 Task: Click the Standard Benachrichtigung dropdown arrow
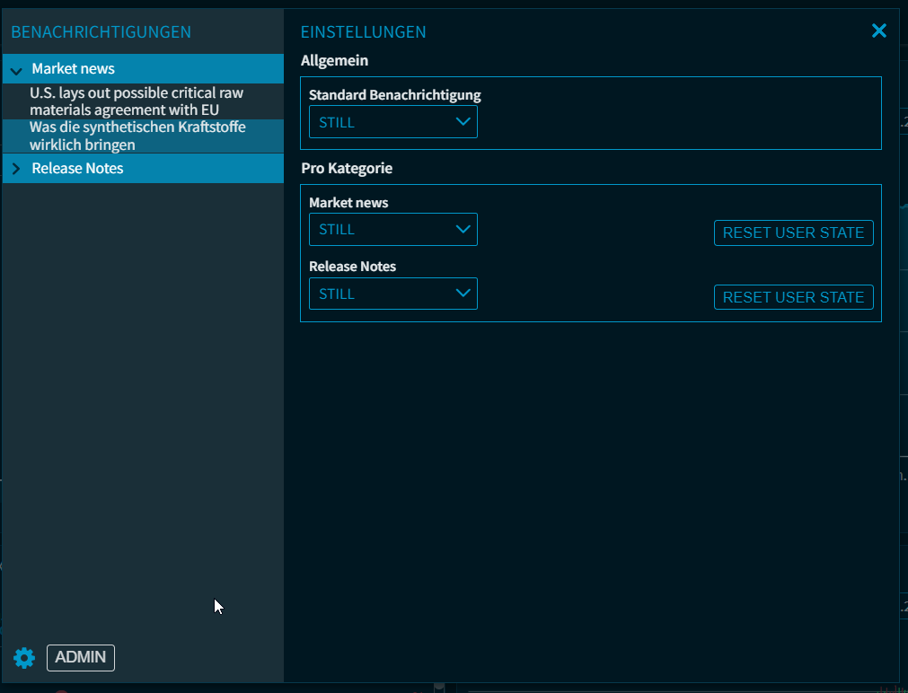coord(463,122)
